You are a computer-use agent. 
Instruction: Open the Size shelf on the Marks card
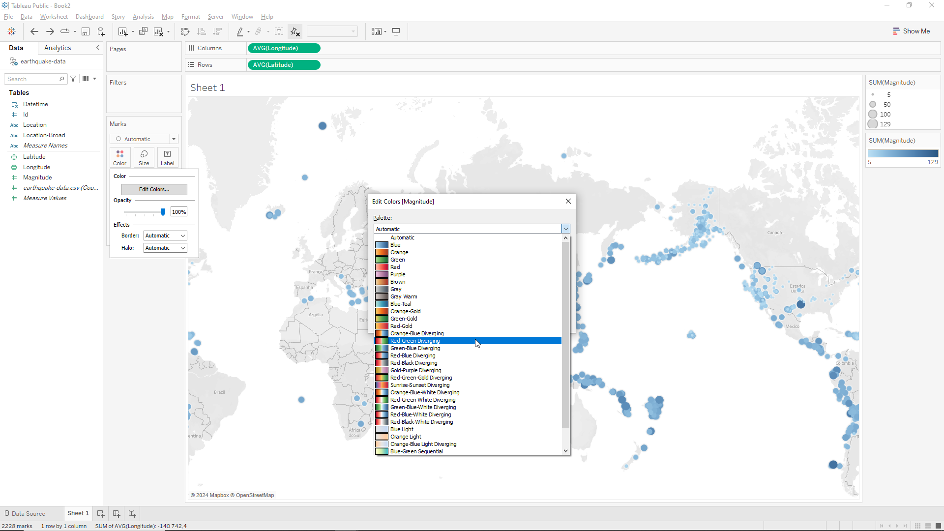click(x=144, y=157)
